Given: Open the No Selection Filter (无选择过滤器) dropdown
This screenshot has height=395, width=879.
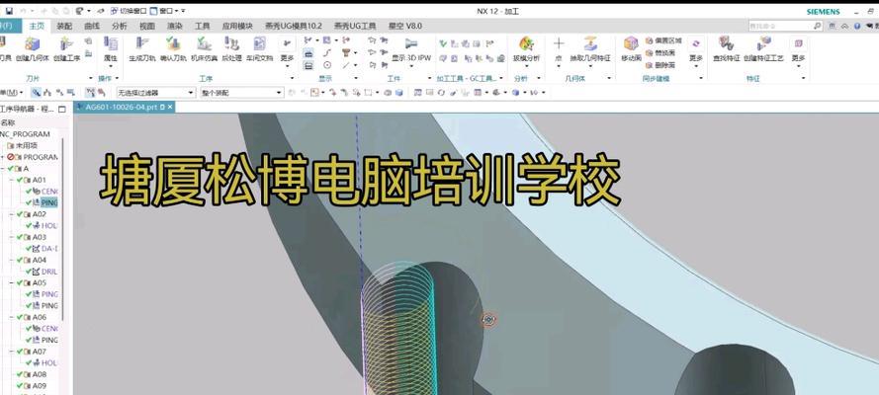Looking at the screenshot, I should 156,92.
